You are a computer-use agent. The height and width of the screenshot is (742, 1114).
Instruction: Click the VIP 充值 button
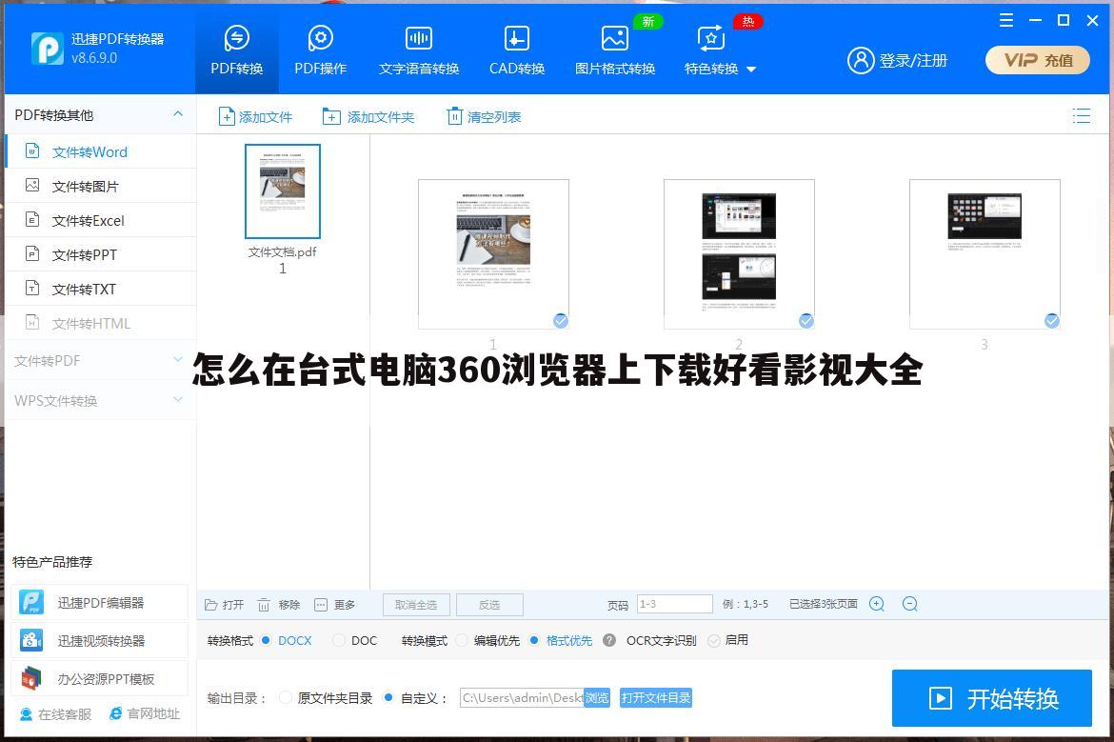[1037, 60]
